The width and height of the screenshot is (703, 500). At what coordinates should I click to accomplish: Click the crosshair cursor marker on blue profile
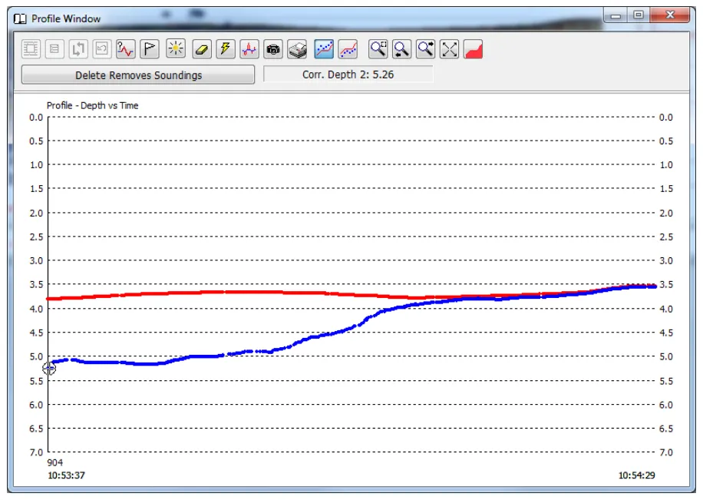49,369
